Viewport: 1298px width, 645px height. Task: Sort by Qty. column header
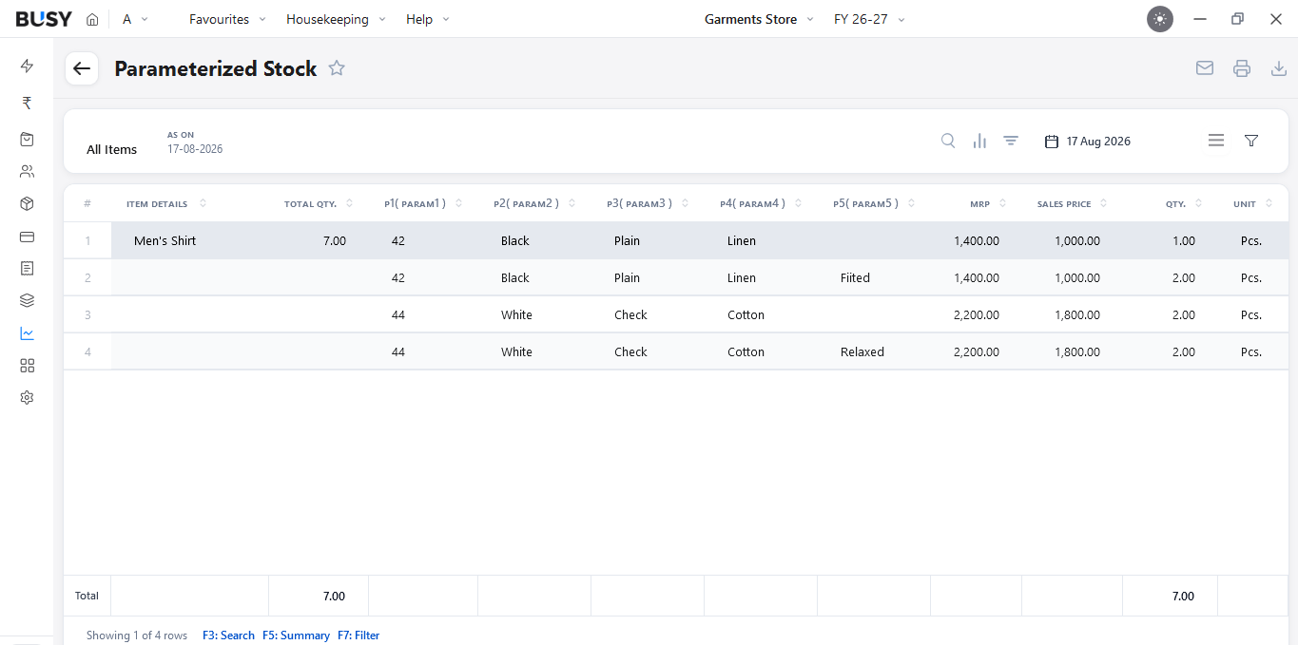(1184, 204)
